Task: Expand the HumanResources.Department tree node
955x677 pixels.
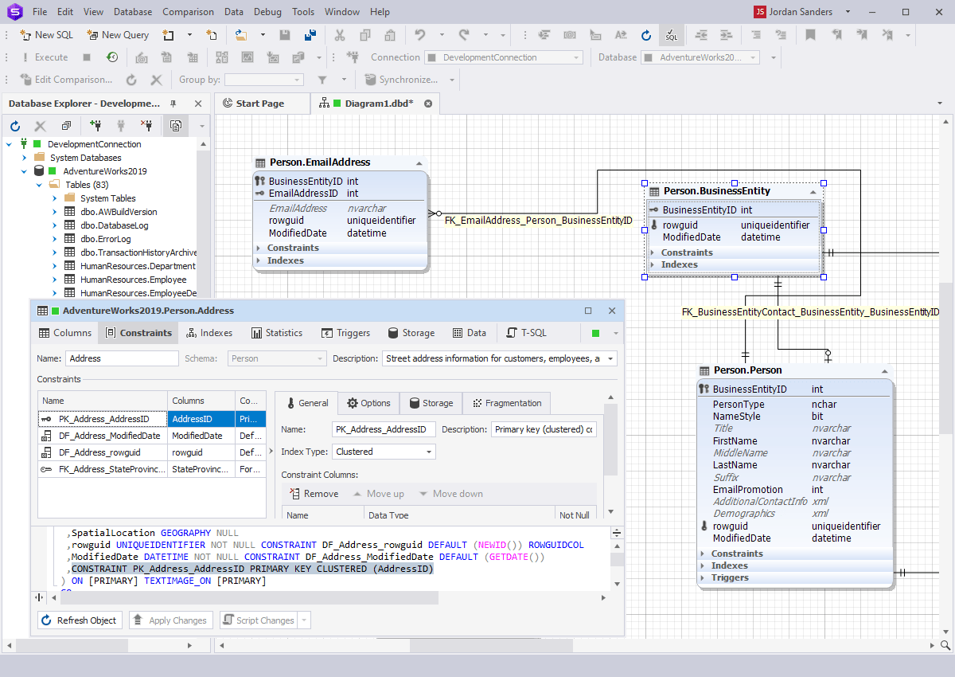Action: click(55, 266)
